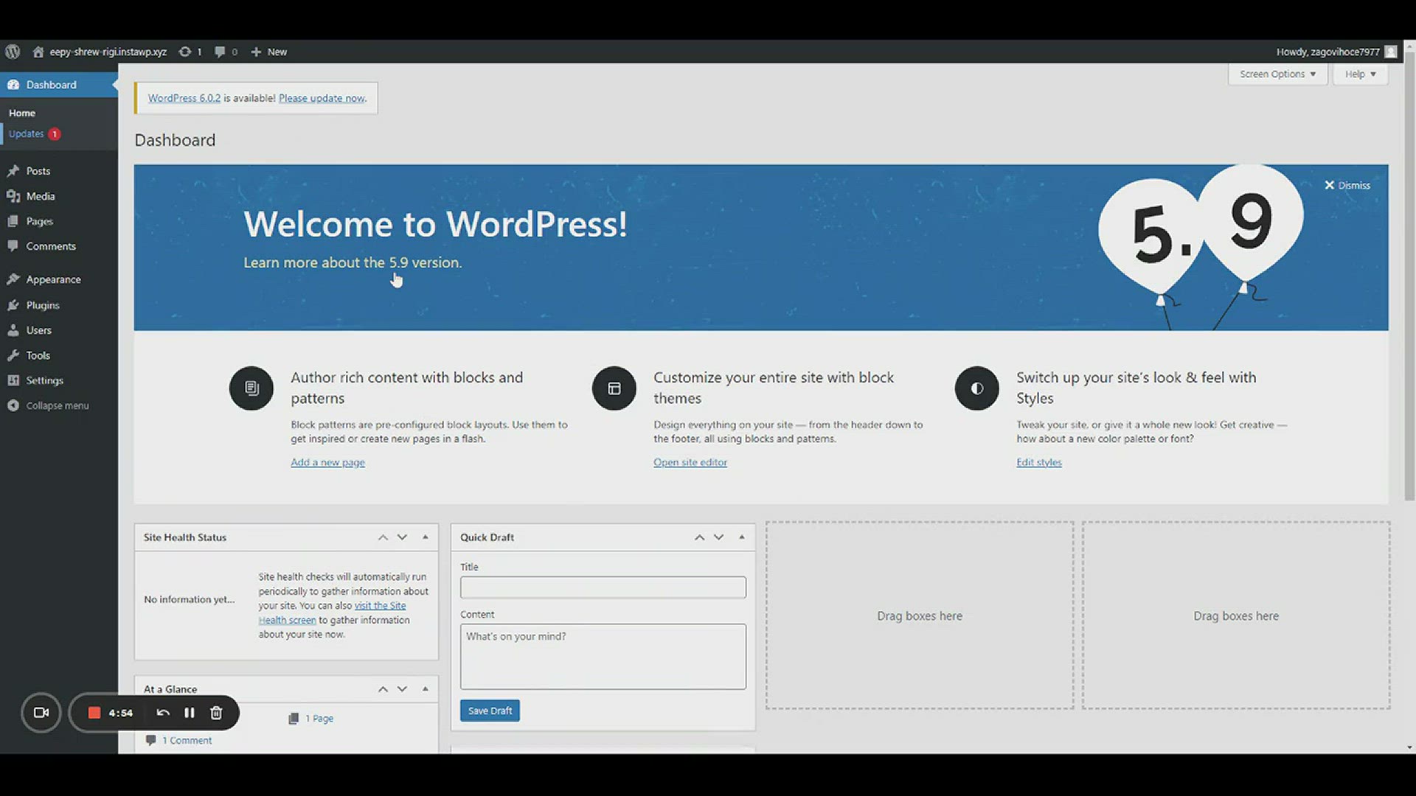This screenshot has width=1416, height=796.
Task: Click Open site editor link
Action: click(690, 462)
